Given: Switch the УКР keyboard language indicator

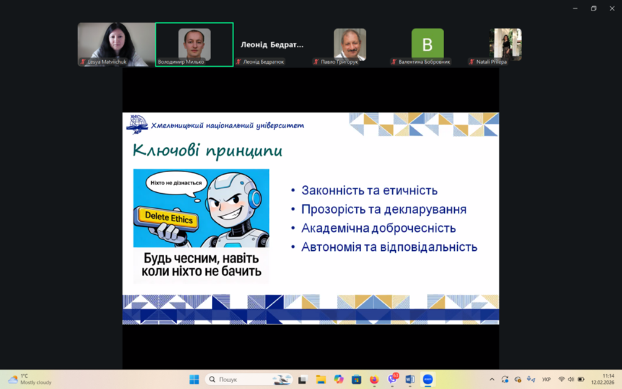Looking at the screenshot, I should click(546, 379).
